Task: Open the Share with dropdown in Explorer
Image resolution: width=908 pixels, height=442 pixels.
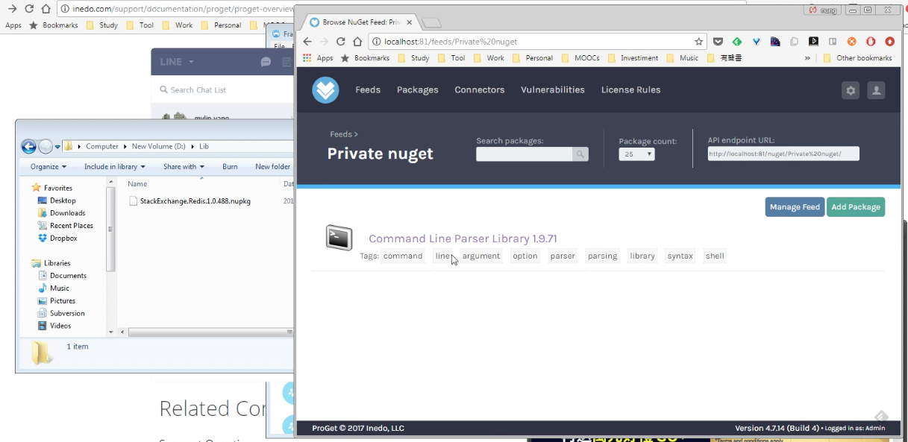Action: pos(184,167)
